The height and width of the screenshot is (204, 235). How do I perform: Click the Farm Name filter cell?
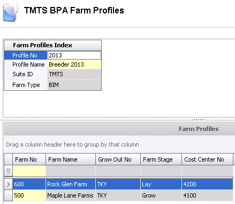pos(71,171)
